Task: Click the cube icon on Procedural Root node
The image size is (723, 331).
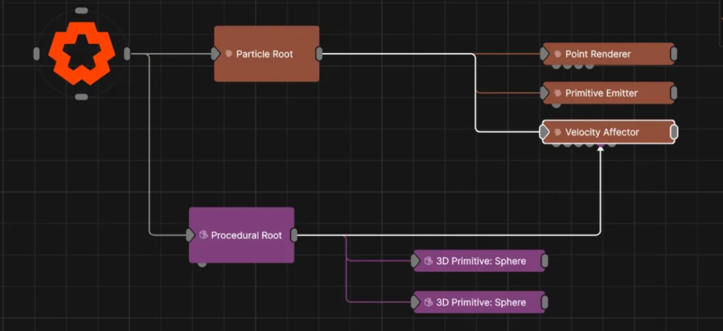Action: click(202, 235)
